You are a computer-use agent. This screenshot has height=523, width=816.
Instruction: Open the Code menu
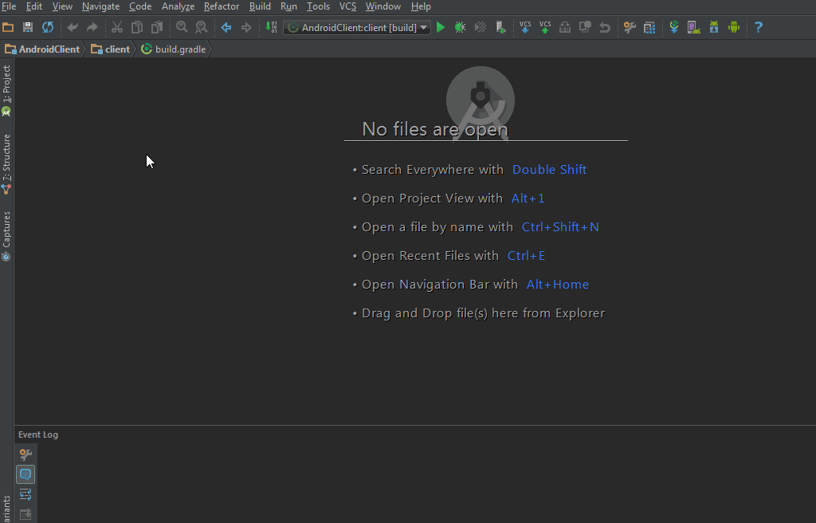click(x=140, y=6)
